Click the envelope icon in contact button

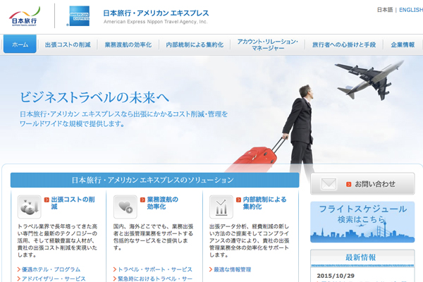(x=329, y=184)
